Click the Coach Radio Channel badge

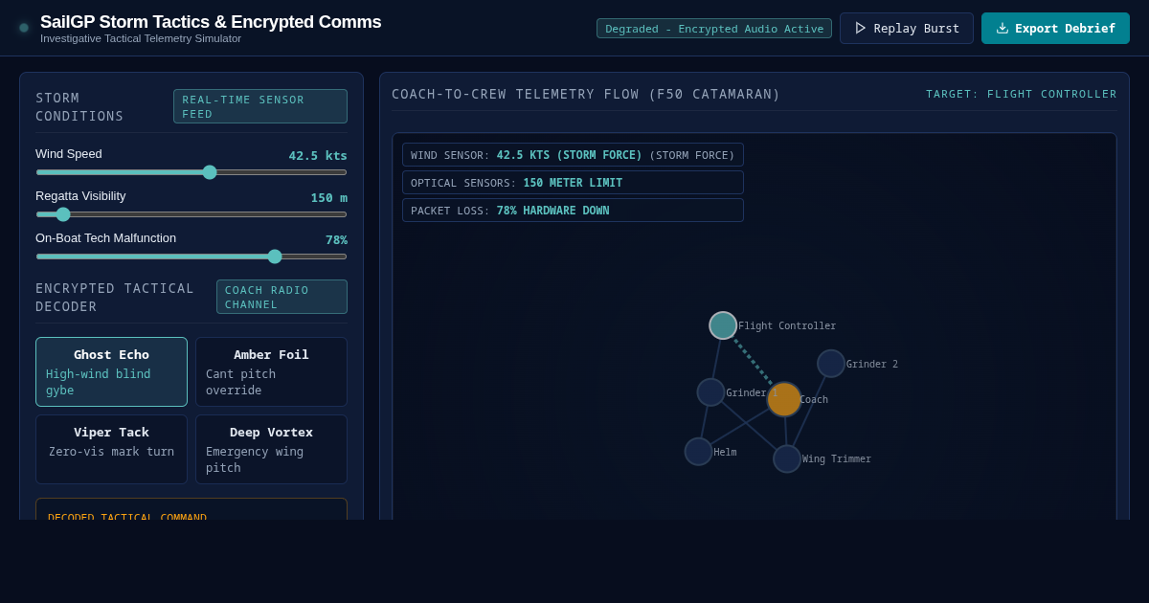(x=282, y=297)
